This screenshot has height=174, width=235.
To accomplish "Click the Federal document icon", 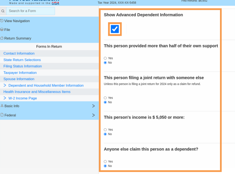I will [2, 115].
